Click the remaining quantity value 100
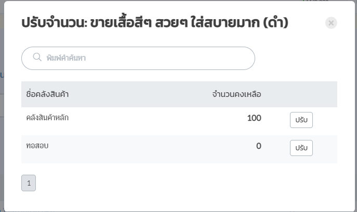 [x=254, y=118]
